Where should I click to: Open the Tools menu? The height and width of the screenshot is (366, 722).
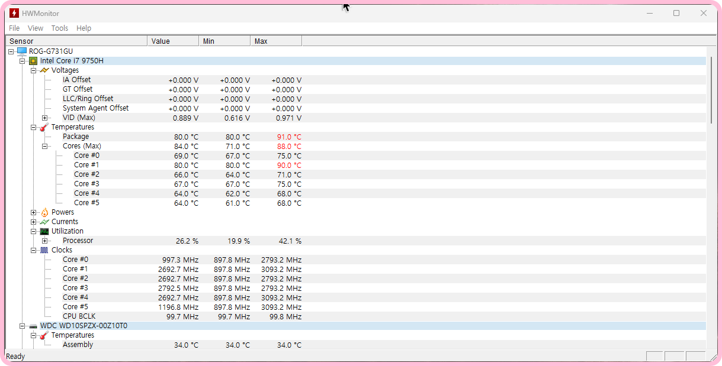click(x=60, y=28)
